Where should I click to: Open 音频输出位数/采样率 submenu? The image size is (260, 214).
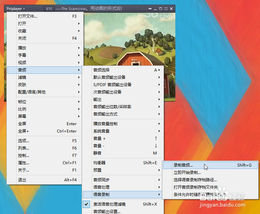pyautogui.click(x=123, y=107)
